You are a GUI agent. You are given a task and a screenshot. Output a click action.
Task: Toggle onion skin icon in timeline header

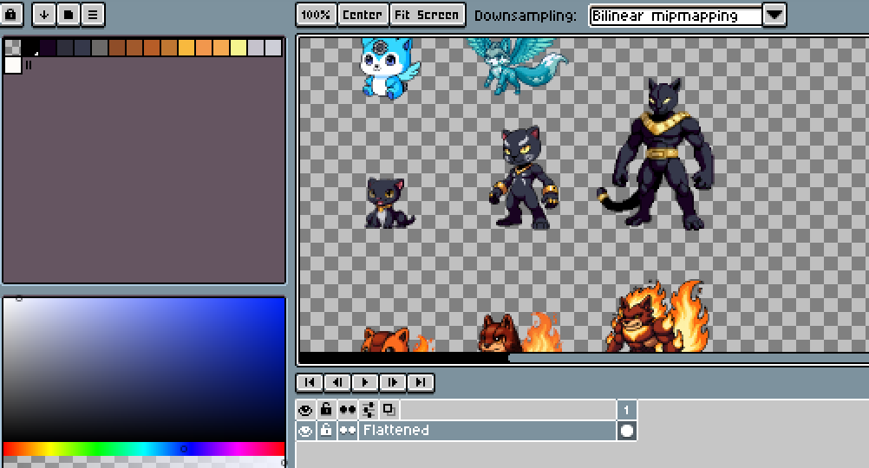pyautogui.click(x=389, y=410)
